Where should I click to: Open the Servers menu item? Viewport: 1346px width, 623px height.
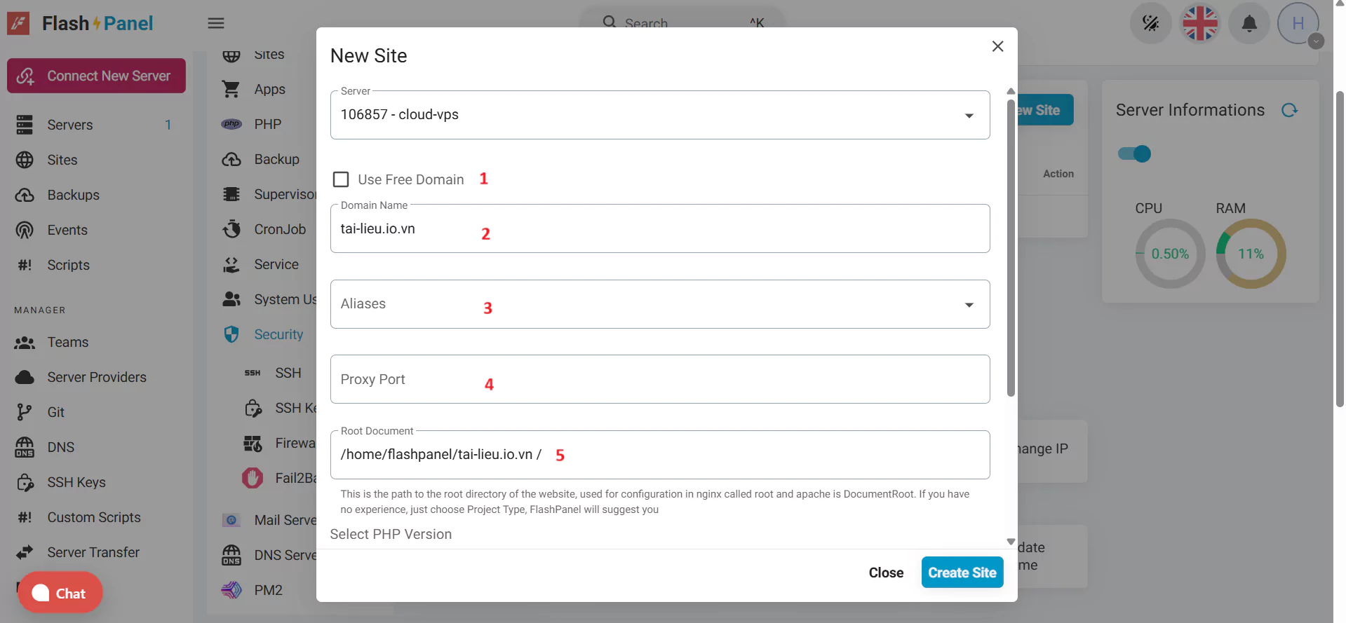point(70,125)
